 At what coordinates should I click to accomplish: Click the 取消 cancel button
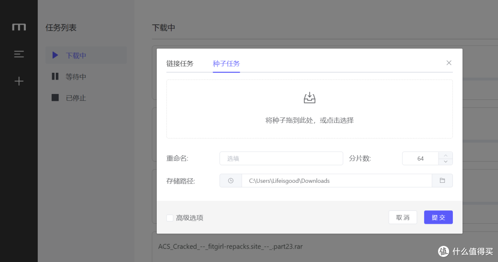403,217
